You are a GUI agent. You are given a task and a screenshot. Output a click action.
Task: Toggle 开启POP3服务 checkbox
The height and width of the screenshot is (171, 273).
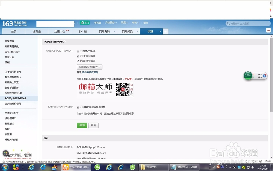[x=78, y=56]
